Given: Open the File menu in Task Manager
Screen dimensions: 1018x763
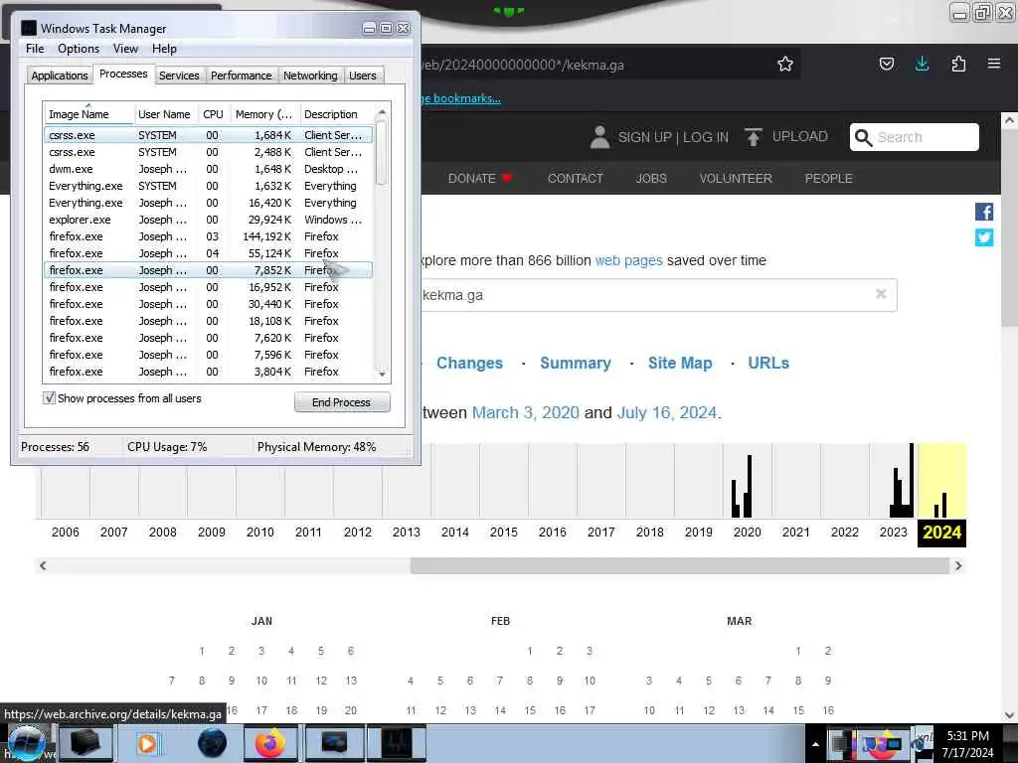Looking at the screenshot, I should (x=35, y=49).
